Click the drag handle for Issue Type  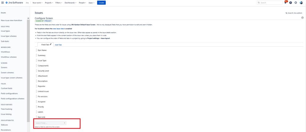36,60
